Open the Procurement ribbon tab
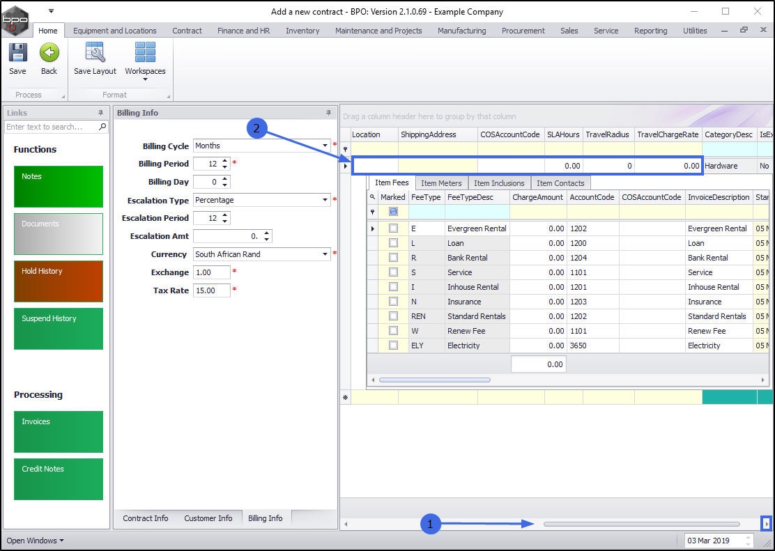Screen dimensions: 775x551 click(523, 31)
